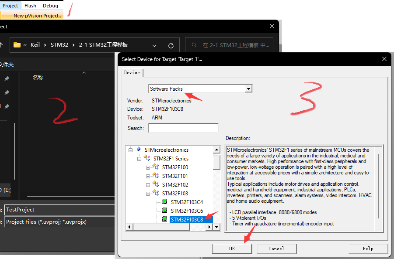The width and height of the screenshot is (394, 259).
Task: Expand the STM32F100 tree node
Action: (x=148, y=167)
